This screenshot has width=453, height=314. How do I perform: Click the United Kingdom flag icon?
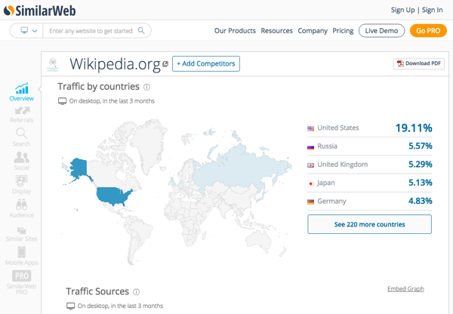(x=310, y=165)
